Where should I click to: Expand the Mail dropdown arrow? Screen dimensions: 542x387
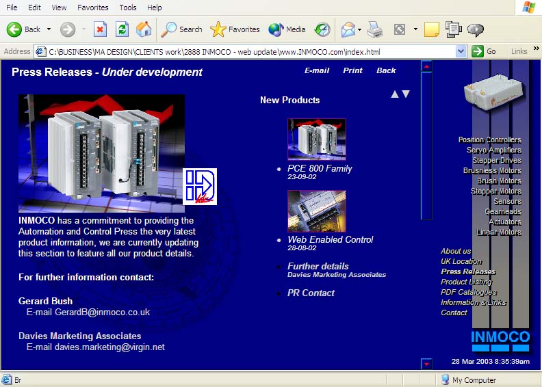click(x=359, y=29)
